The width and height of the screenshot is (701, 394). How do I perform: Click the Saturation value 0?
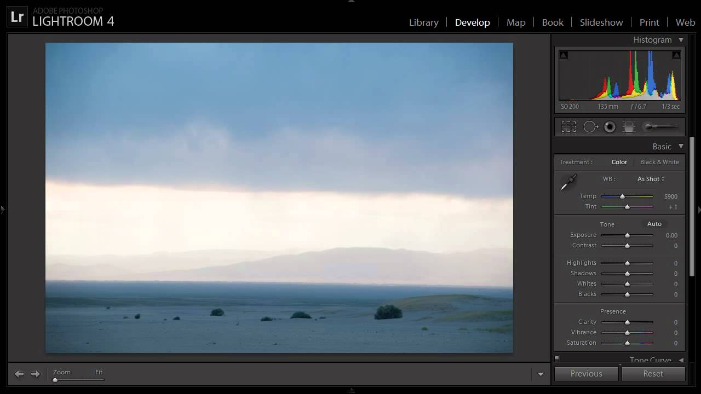[x=676, y=343]
